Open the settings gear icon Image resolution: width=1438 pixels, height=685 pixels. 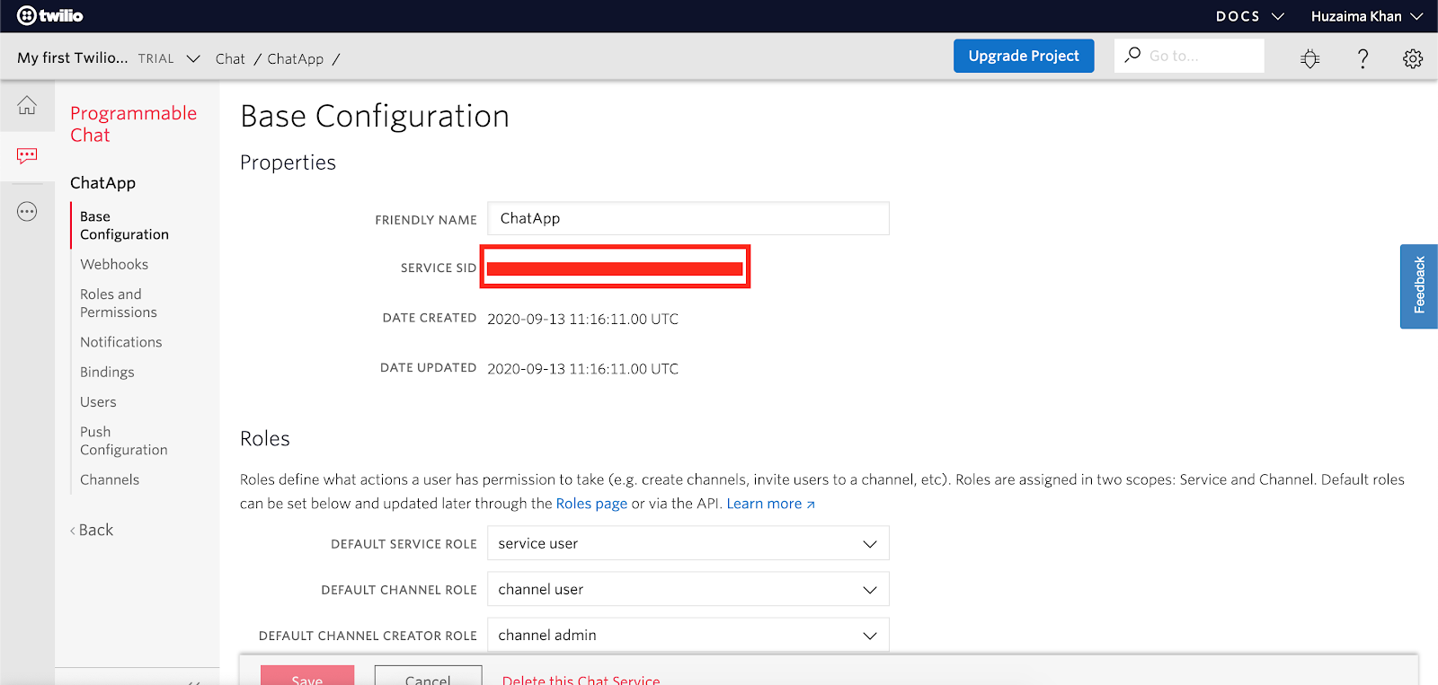[1413, 59]
